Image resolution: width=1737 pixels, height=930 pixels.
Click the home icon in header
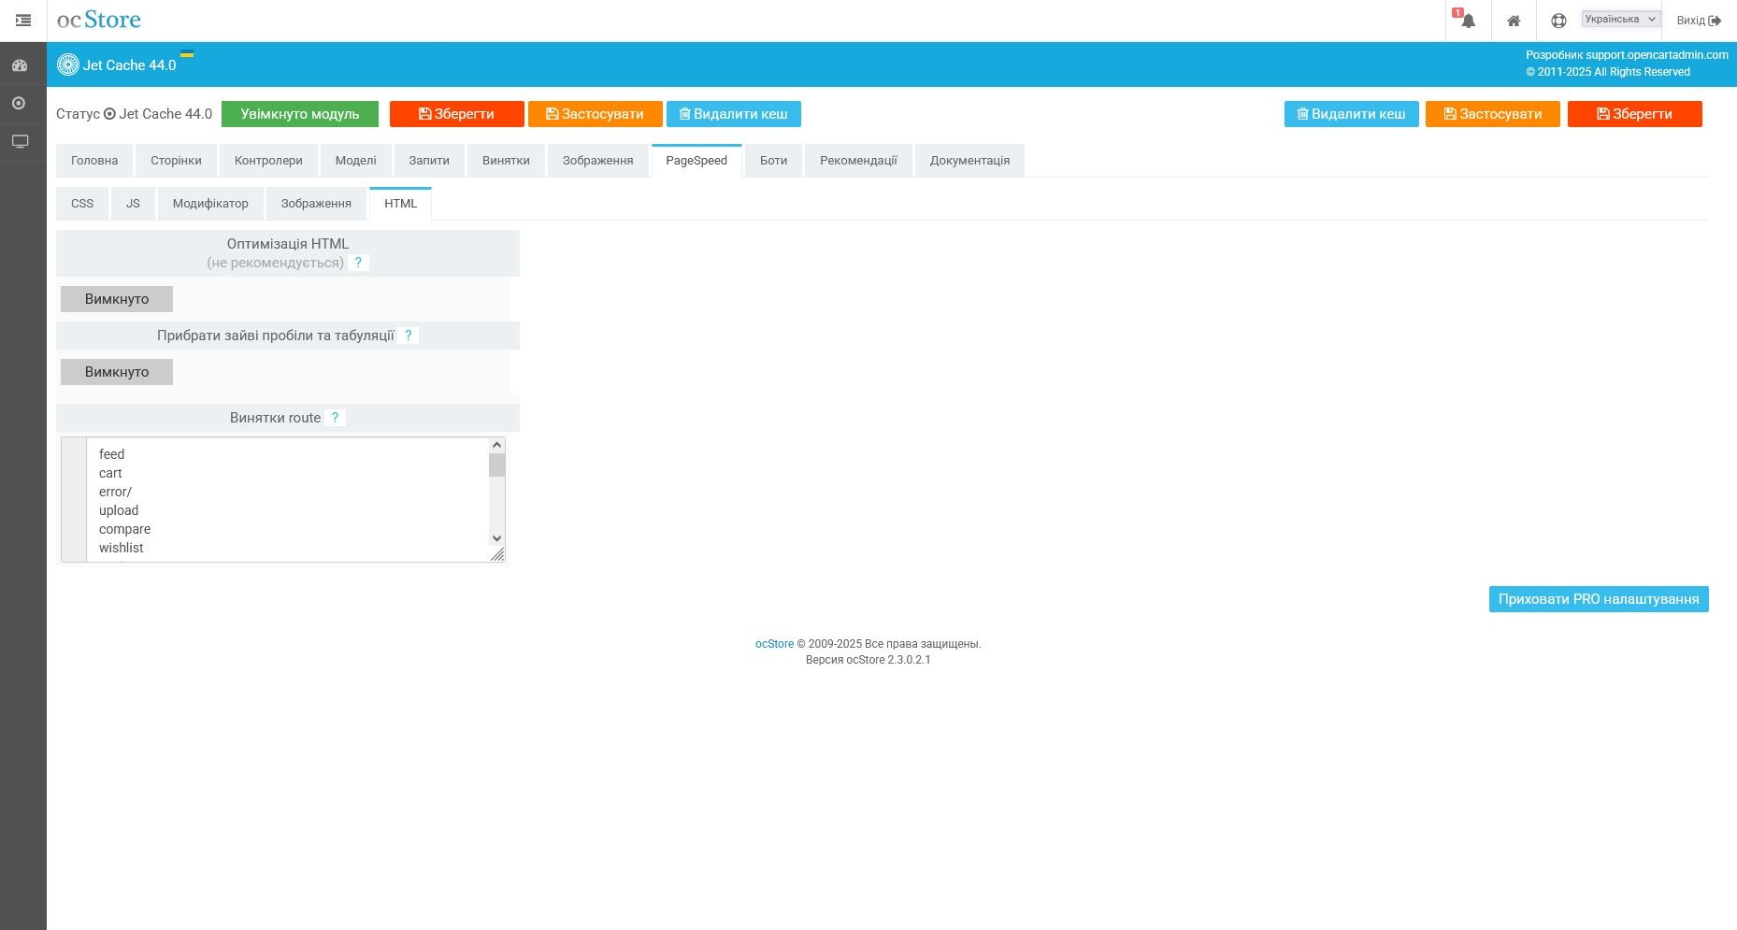(1513, 21)
